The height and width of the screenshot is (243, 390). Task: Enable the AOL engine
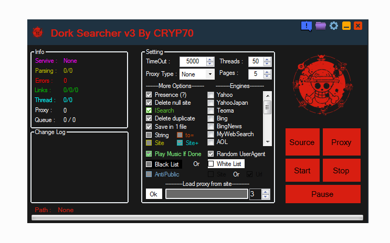coord(210,142)
